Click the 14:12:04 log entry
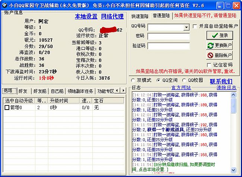 tap(175, 97)
